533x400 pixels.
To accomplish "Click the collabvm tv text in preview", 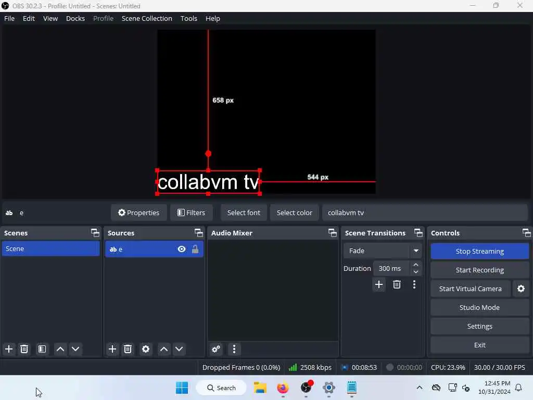I will coord(208,182).
